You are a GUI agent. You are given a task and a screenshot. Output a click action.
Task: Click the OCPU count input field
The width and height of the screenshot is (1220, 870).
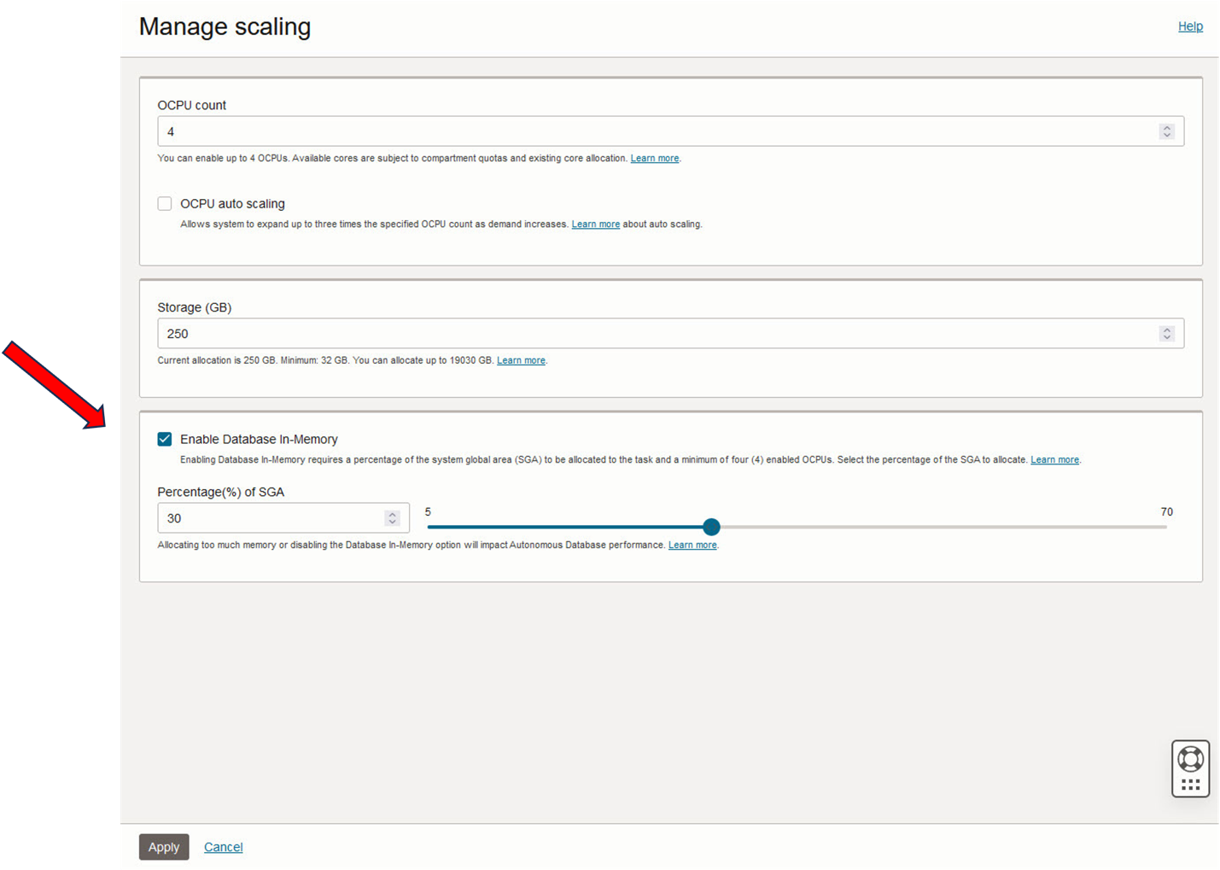pos(657,131)
